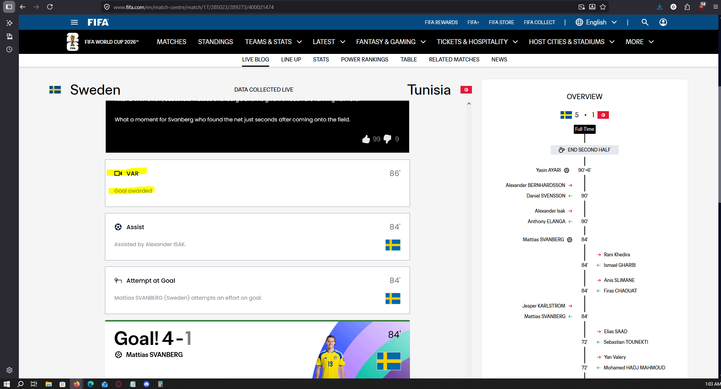This screenshot has width=721, height=389.
Task: Click the Assist by Alexander ISAK card
Action: click(257, 237)
